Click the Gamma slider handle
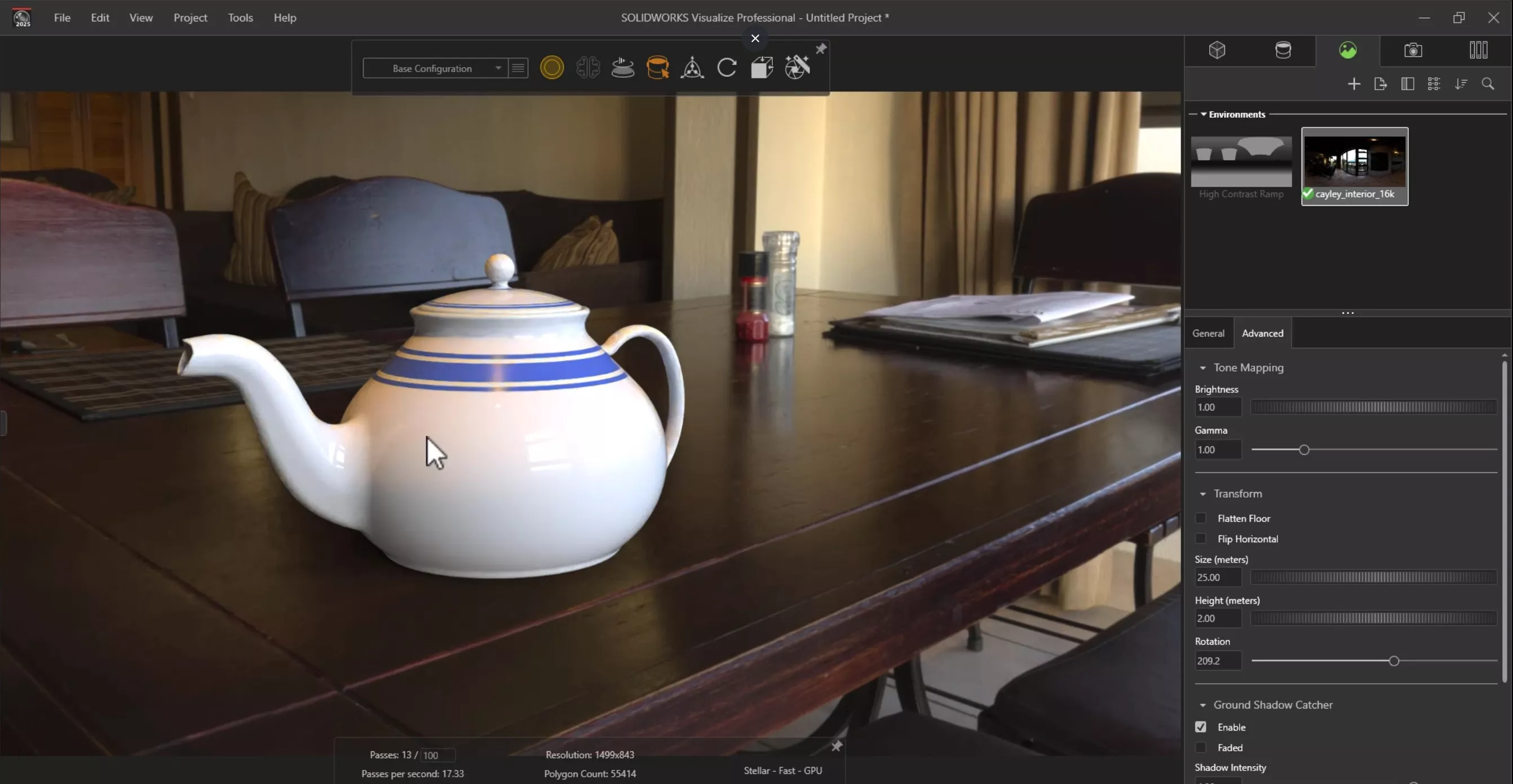 coord(1303,450)
